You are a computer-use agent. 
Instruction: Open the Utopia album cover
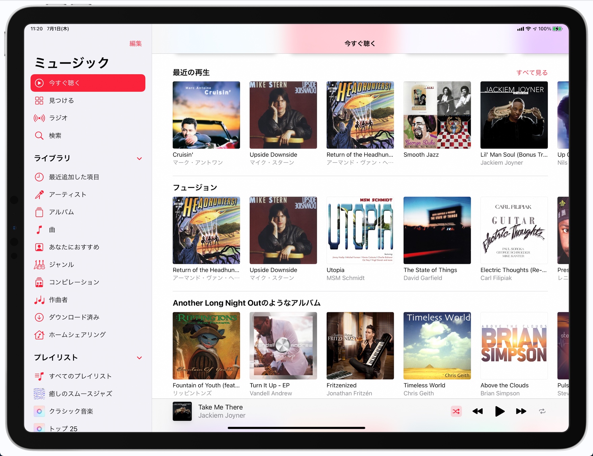360,230
